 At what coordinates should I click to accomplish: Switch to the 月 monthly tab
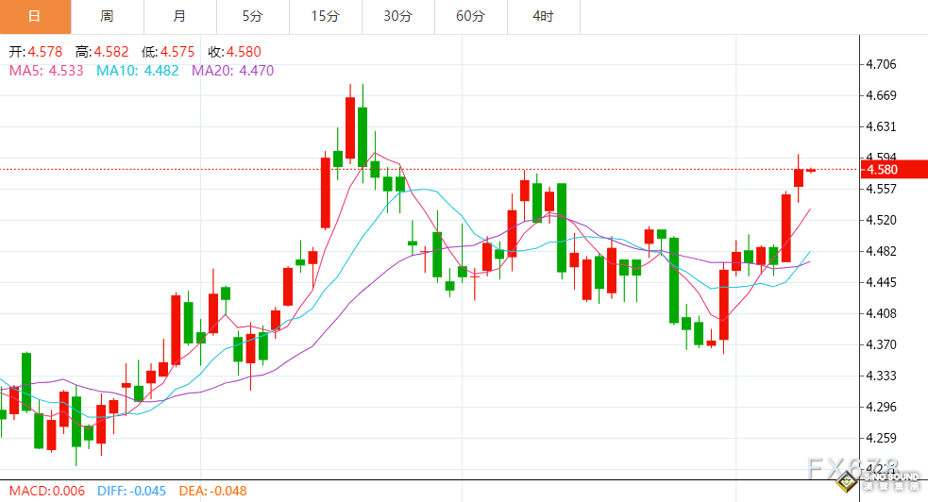click(x=180, y=17)
